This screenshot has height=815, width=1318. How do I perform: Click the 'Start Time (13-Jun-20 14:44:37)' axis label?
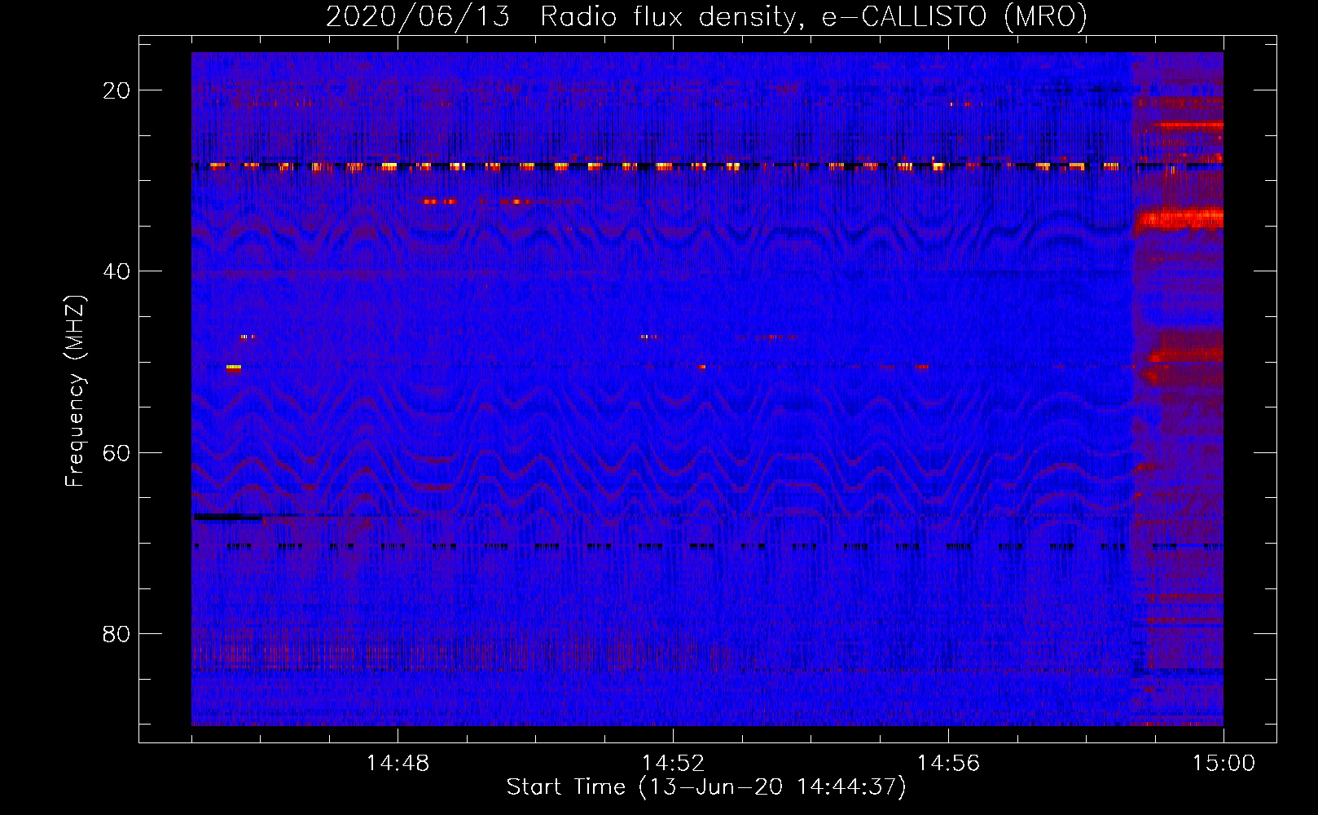(705, 787)
